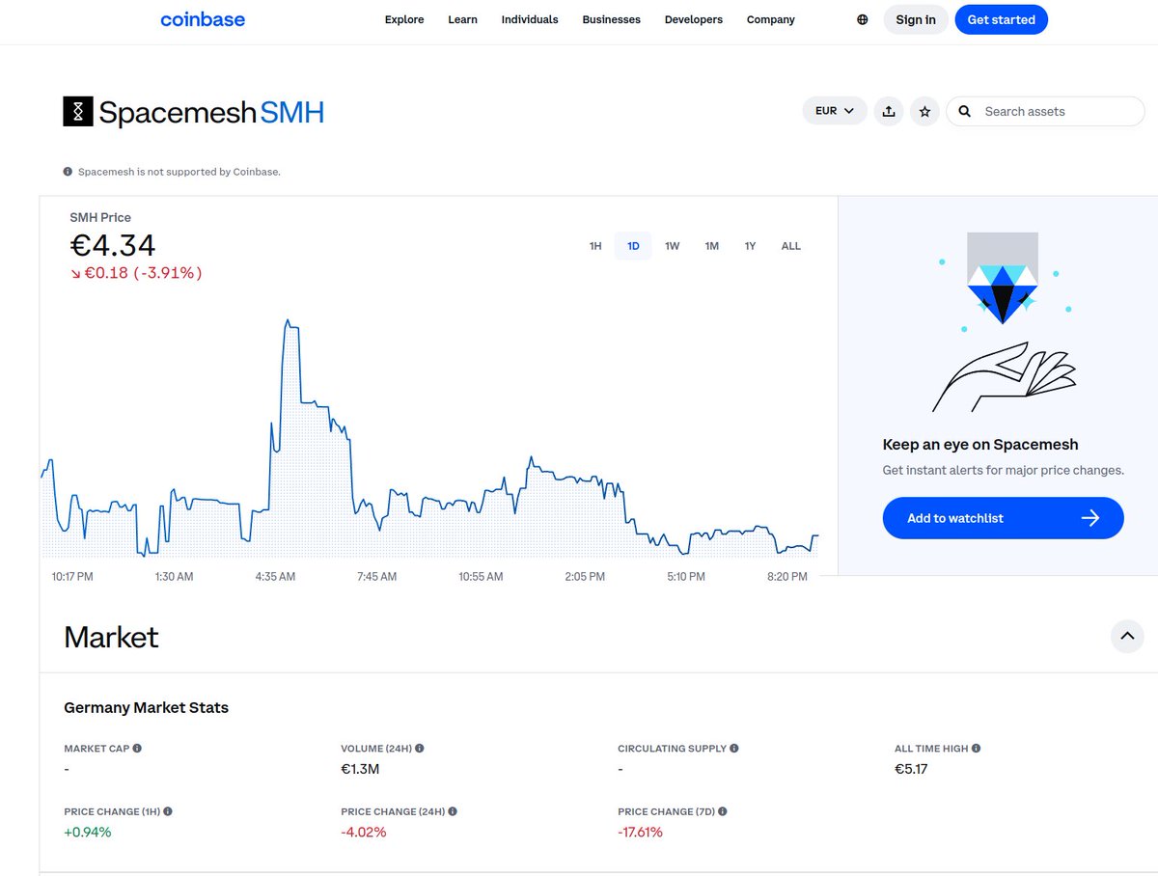Select the ALL chart range
Image resolution: width=1158 pixels, height=876 pixels.
(790, 246)
